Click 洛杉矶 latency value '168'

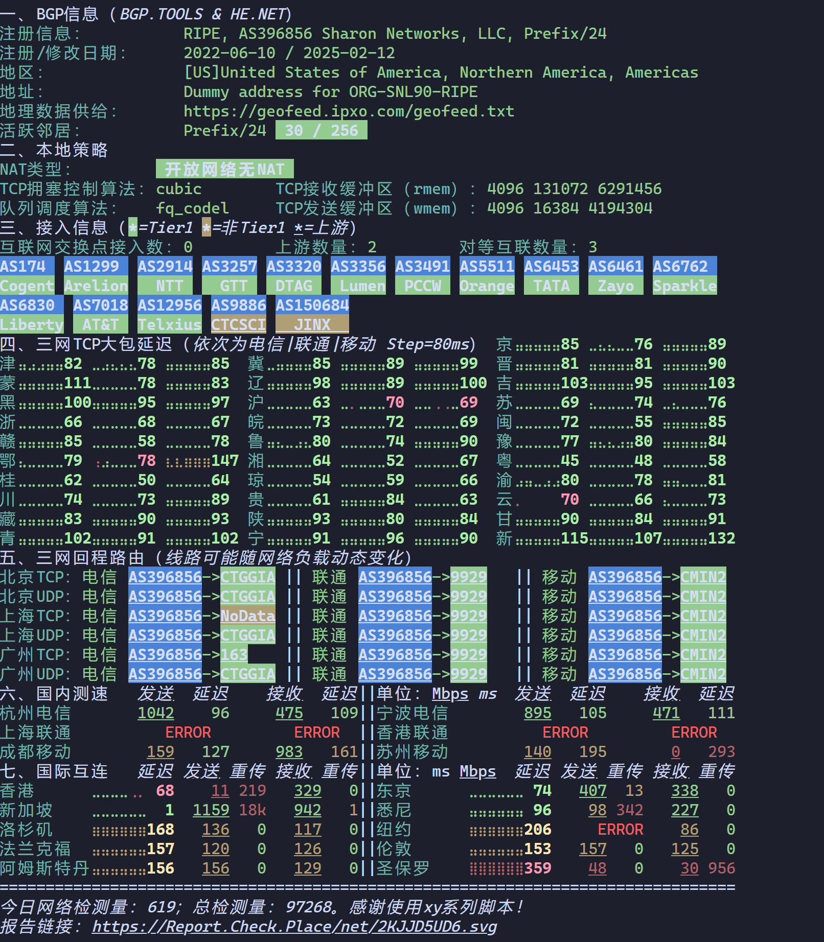pyautogui.click(x=161, y=830)
